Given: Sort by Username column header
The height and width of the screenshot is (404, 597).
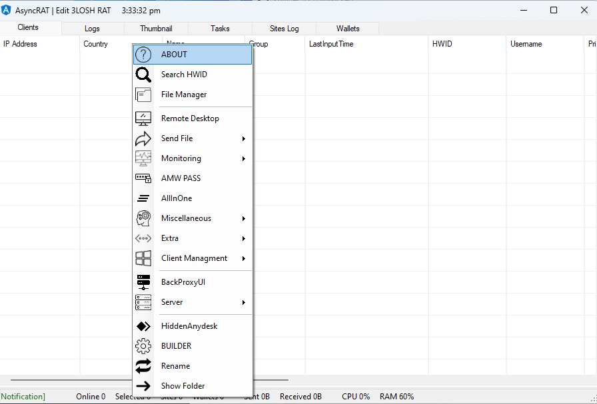Looking at the screenshot, I should (x=545, y=44).
